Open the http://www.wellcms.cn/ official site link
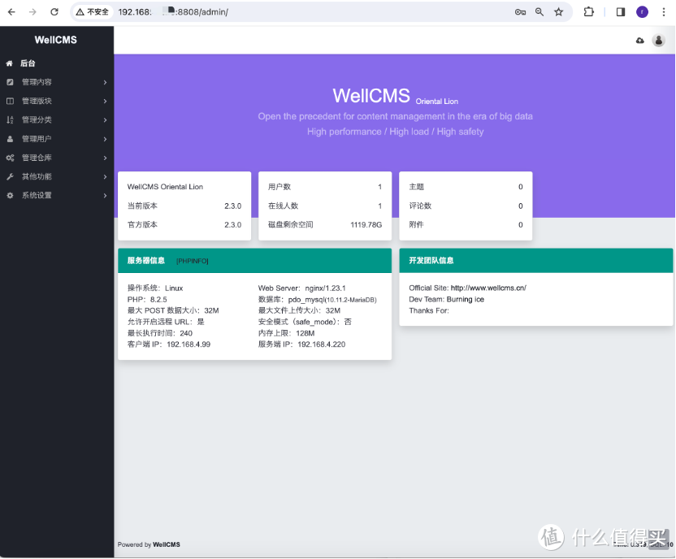 point(488,288)
